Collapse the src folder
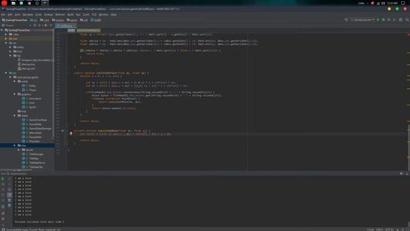The width and height of the screenshot is (410, 231). [6, 73]
